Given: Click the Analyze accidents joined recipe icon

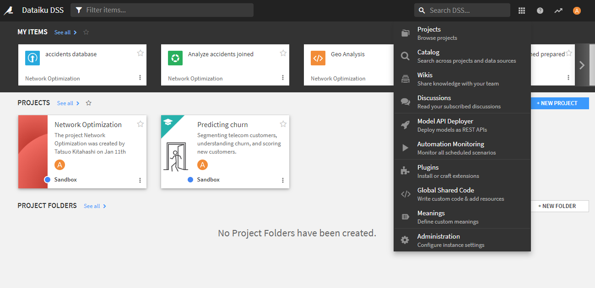Looking at the screenshot, I should point(175,58).
